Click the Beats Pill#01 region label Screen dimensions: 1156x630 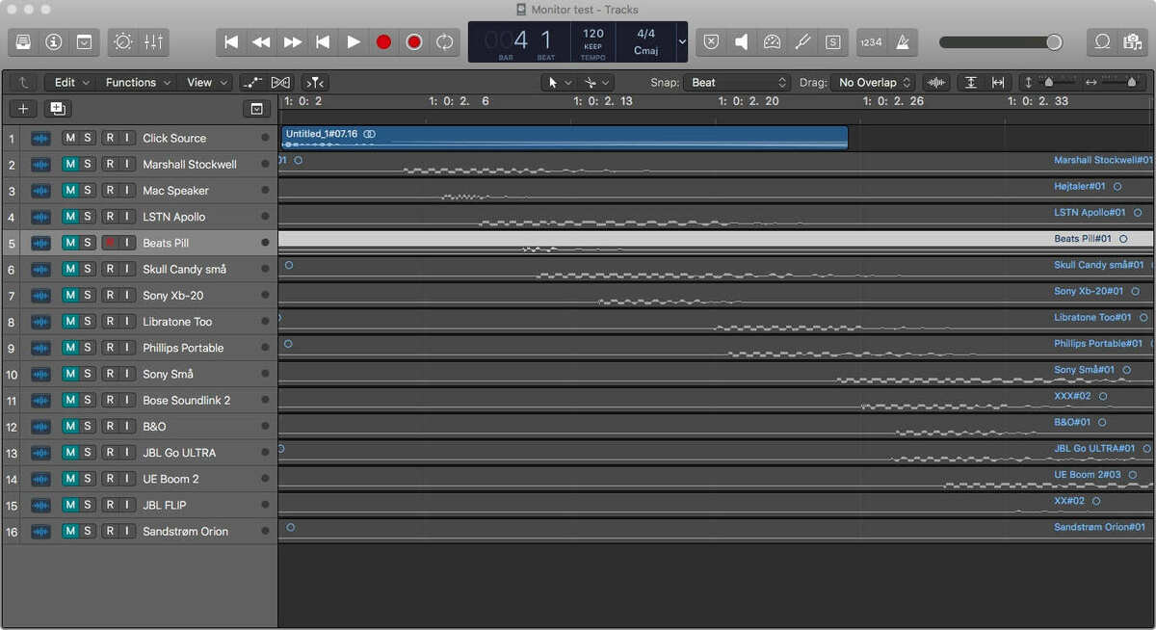tap(1083, 239)
